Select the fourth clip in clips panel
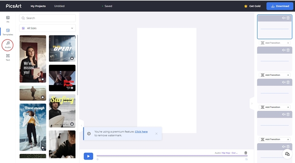Image resolution: width=295 pixels, height=163 pixels. click(275, 123)
